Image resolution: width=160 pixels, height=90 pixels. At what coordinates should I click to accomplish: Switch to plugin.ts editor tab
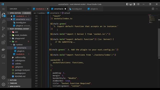[94, 9]
